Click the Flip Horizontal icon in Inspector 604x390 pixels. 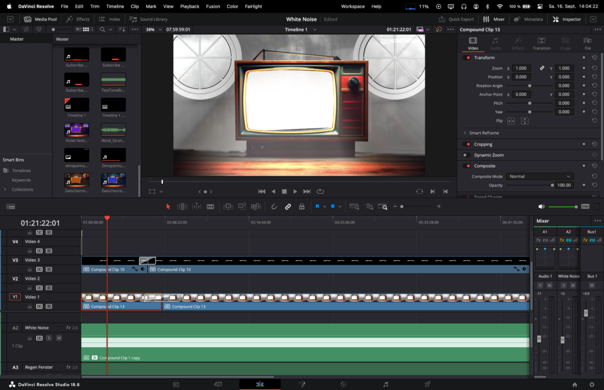(x=511, y=121)
